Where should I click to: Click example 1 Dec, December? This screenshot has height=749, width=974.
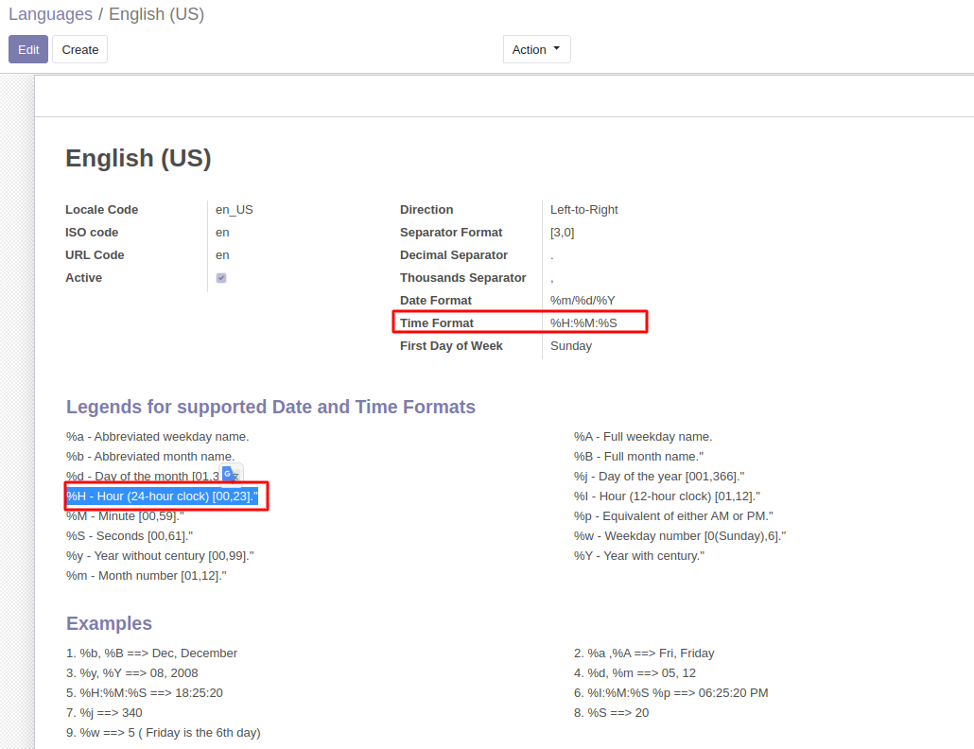coord(152,653)
